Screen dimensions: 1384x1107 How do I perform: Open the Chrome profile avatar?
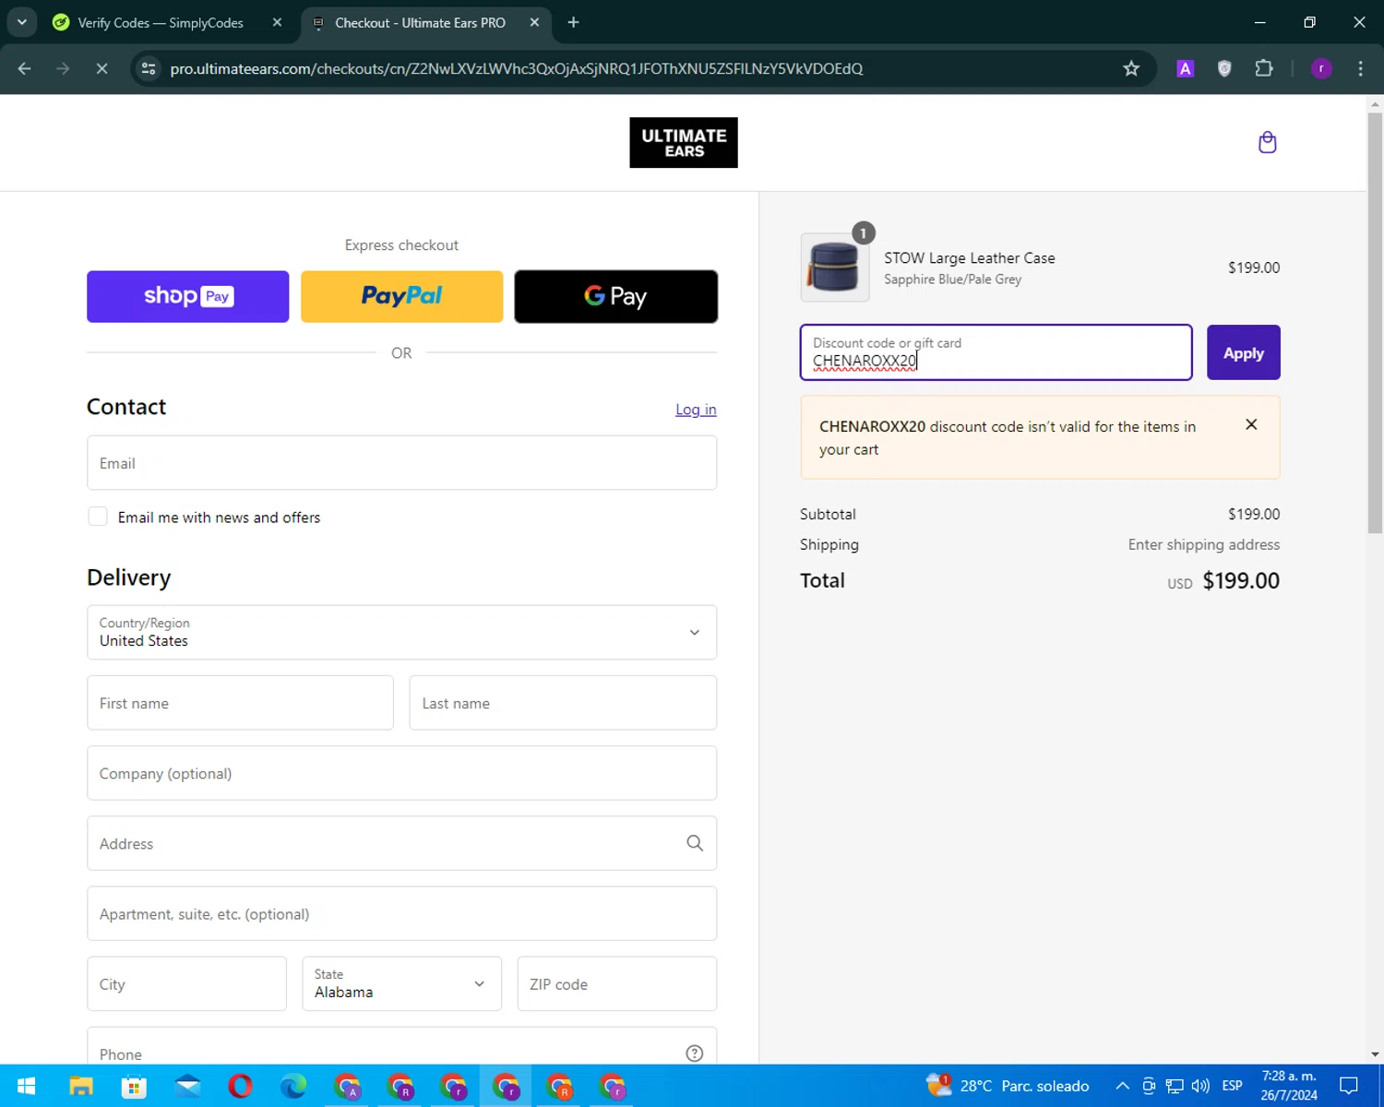tap(1321, 68)
